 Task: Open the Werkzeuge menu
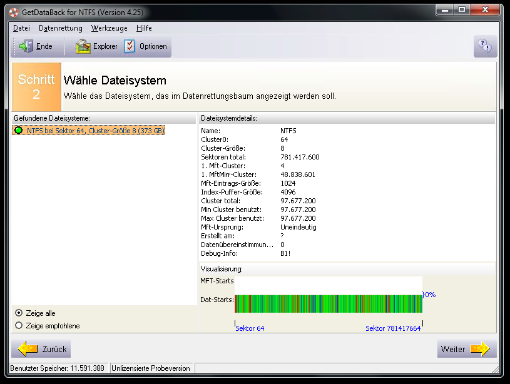[x=110, y=28]
